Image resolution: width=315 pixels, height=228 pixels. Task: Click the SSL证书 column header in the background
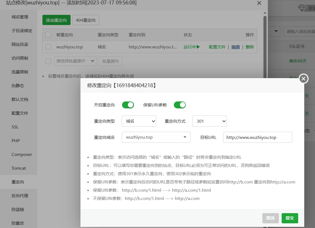coord(297,46)
